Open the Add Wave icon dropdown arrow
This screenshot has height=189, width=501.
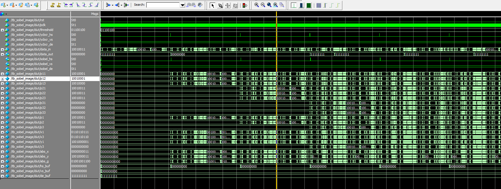coord(7,5)
